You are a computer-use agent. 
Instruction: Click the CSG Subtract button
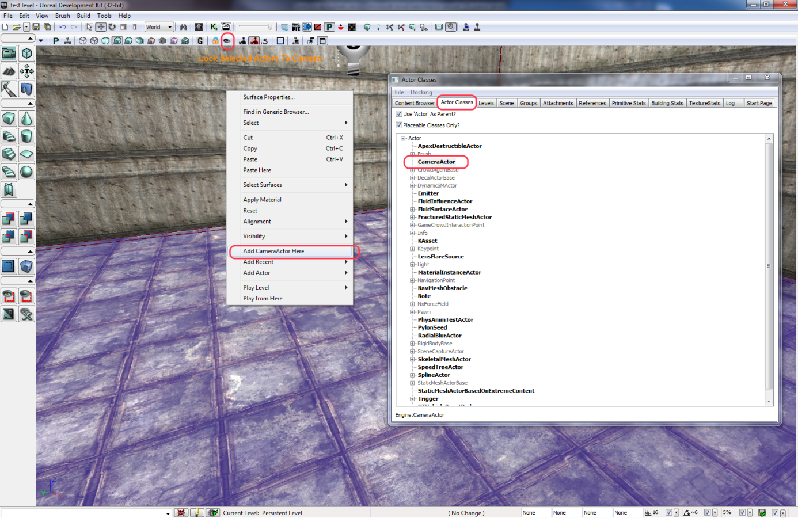(26, 219)
